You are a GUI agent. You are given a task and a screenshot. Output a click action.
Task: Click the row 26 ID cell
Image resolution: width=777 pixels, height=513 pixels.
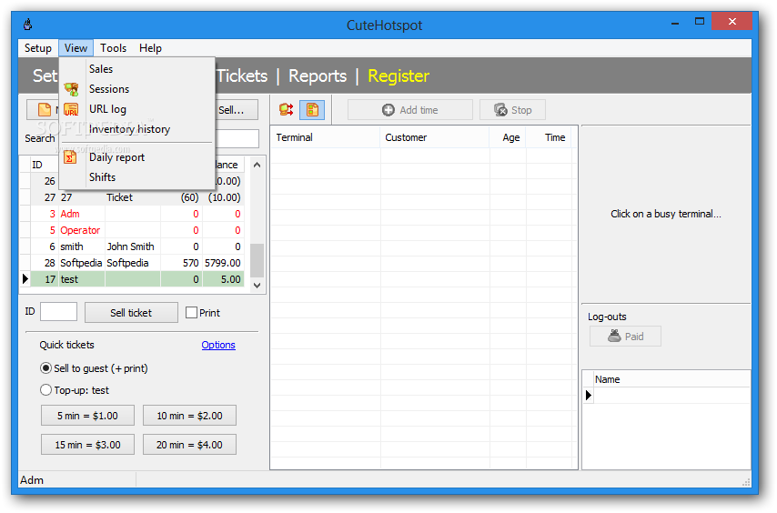45,181
